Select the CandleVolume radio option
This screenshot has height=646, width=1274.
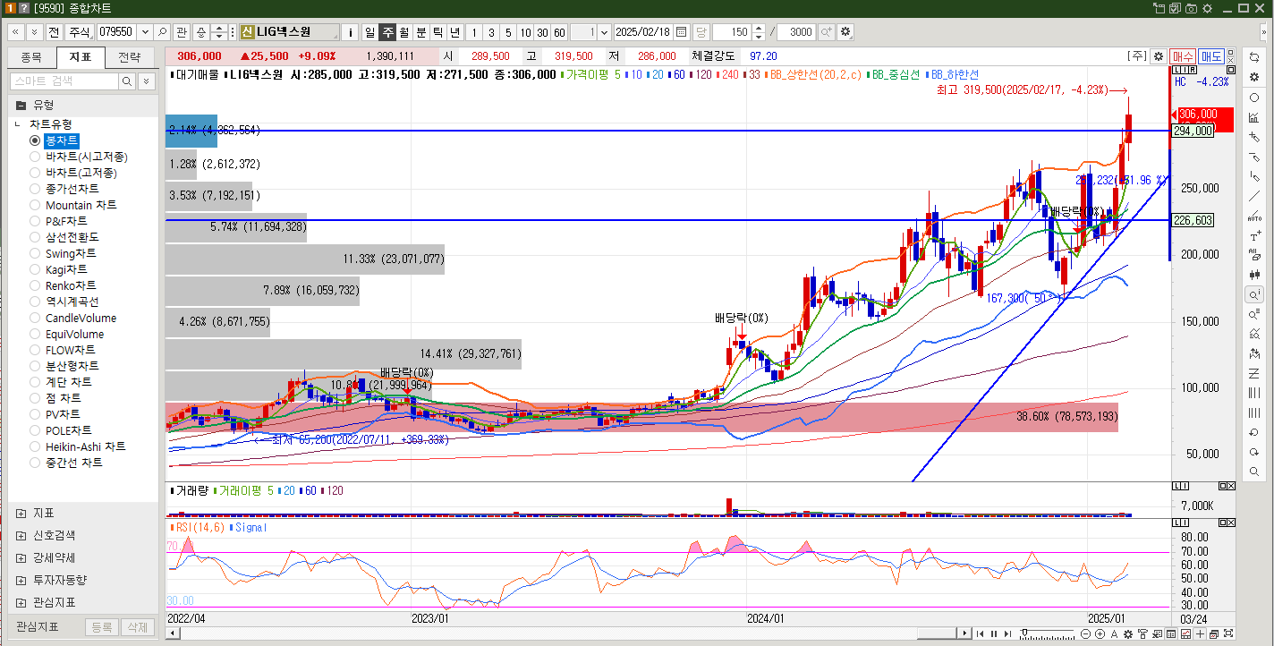pos(35,318)
